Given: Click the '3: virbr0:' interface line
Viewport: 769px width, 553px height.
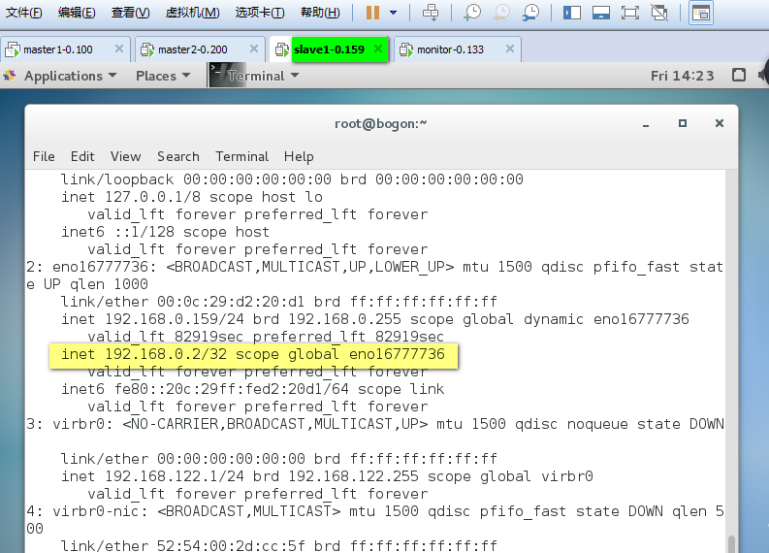Looking at the screenshot, I should (x=374, y=424).
